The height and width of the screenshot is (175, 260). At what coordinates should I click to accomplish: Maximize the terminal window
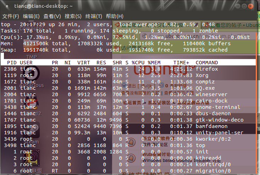(244, 6)
